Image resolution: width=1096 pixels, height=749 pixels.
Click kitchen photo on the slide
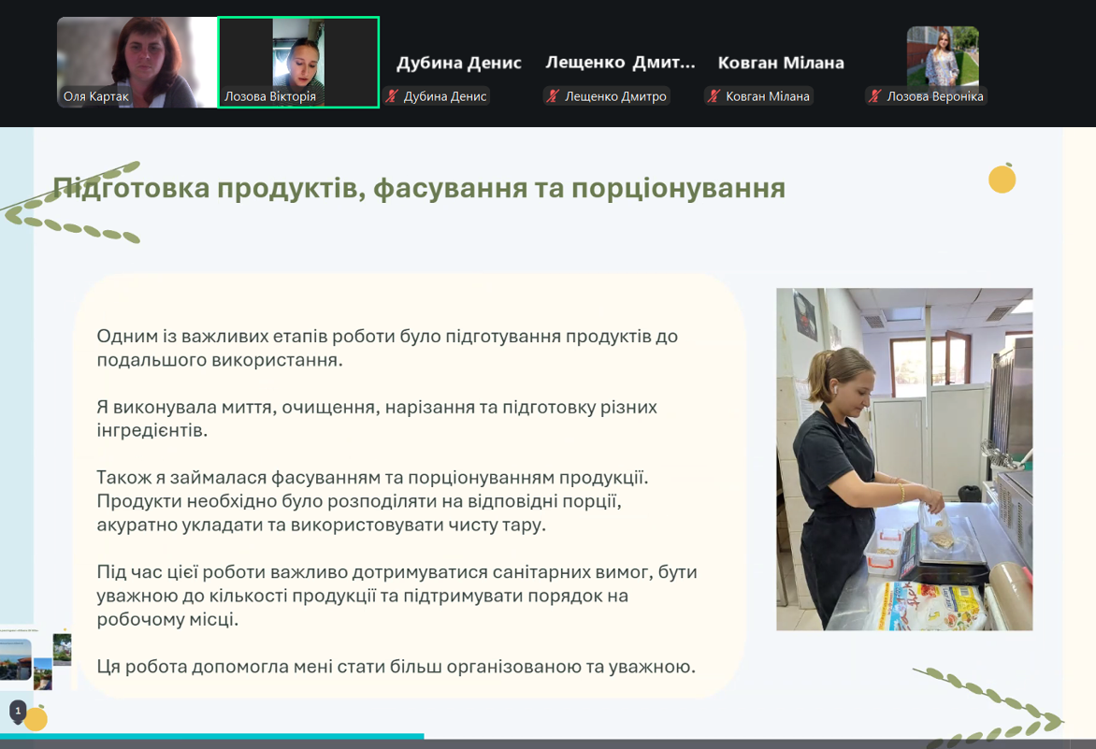tap(904, 460)
